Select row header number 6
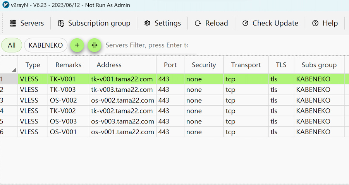The height and width of the screenshot is (185, 349). (9, 132)
